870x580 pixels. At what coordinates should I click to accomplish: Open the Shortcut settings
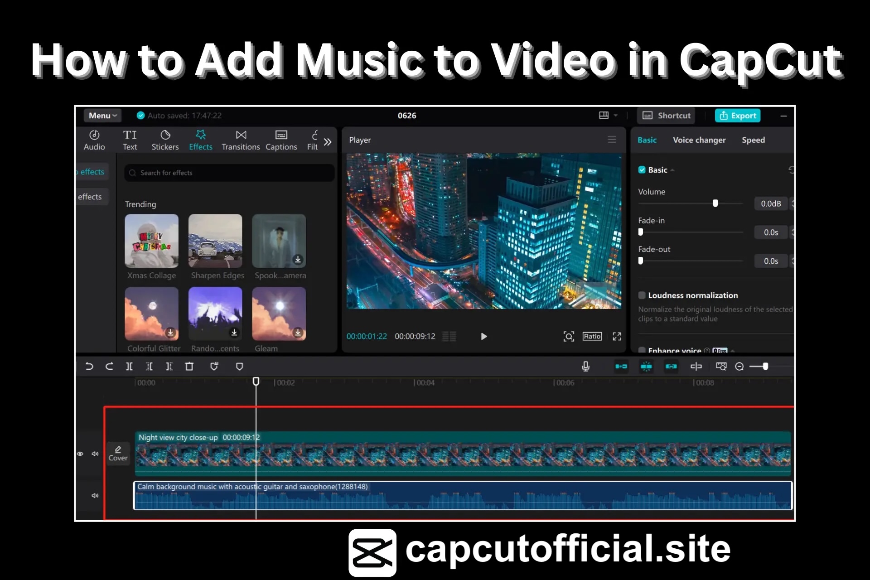click(666, 115)
